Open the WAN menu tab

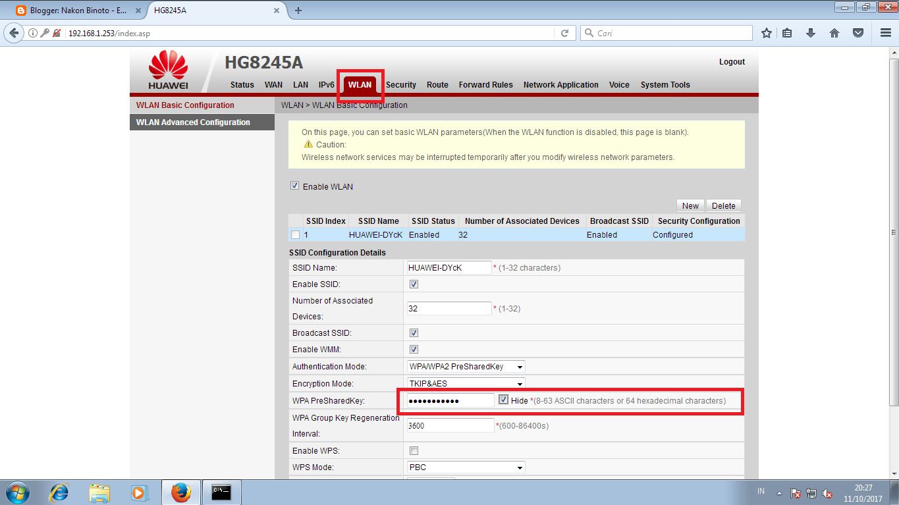tap(273, 85)
